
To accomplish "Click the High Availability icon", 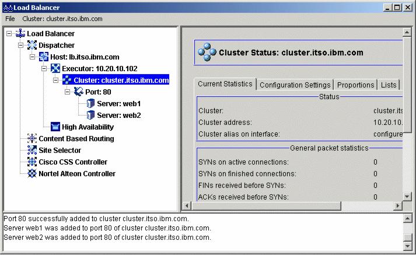I will (55, 127).
